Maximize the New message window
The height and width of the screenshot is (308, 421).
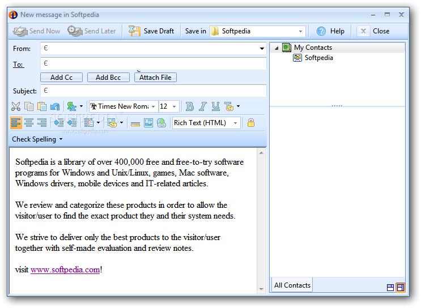click(x=387, y=15)
